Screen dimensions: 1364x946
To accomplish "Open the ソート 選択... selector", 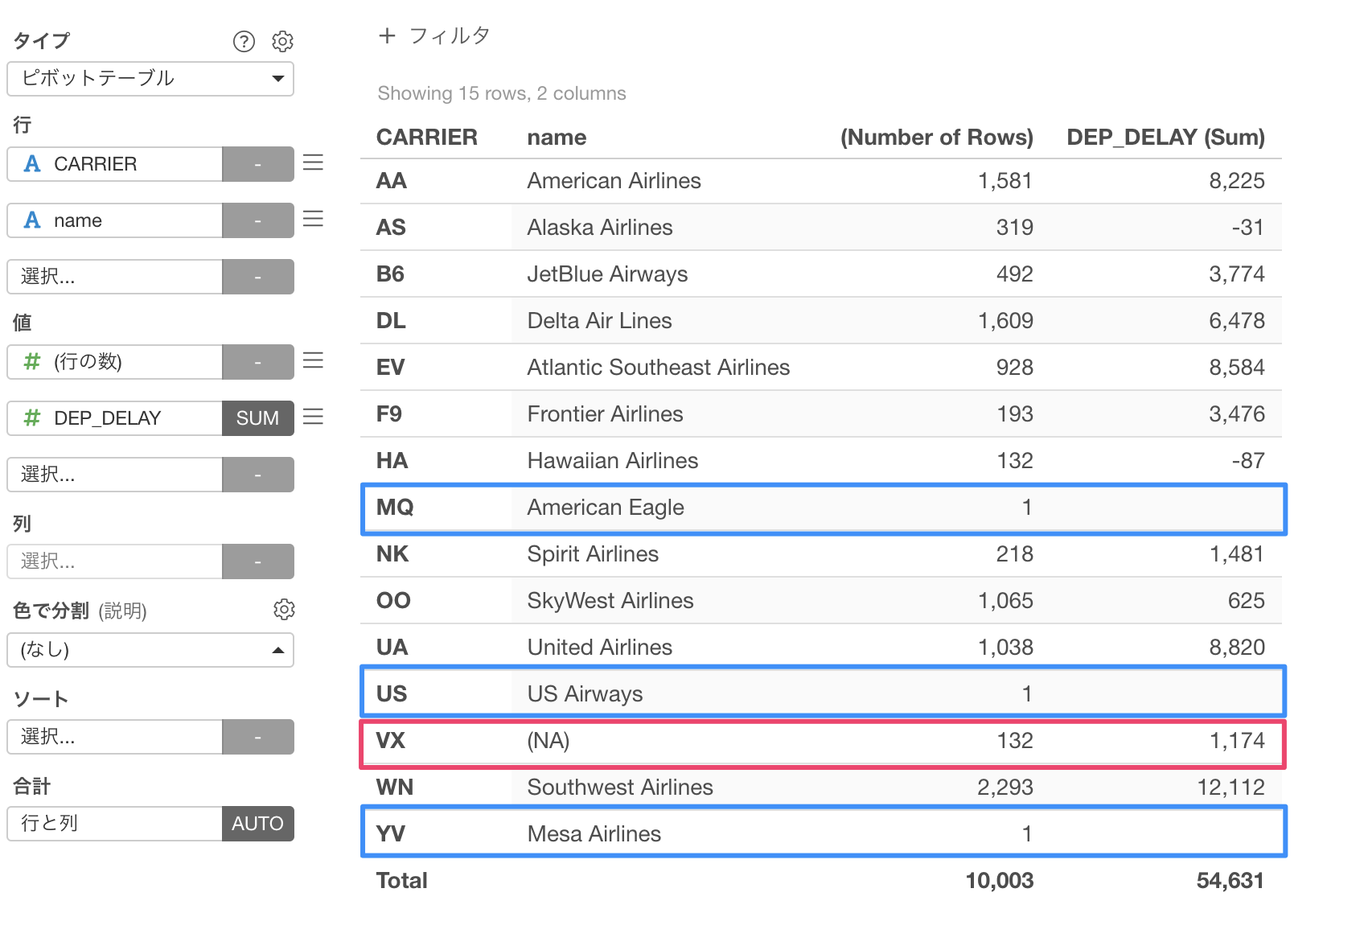I will 115,737.
